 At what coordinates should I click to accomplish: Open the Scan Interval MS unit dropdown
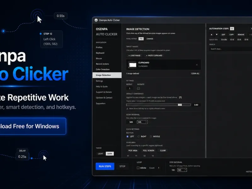[142, 122]
